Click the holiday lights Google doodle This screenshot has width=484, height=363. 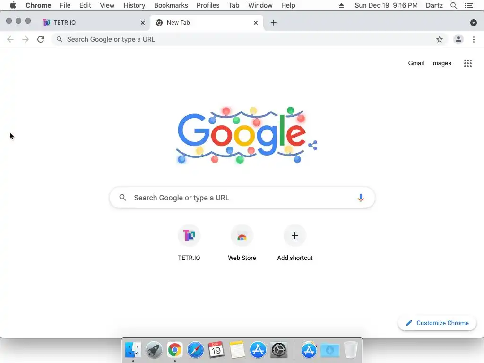point(242,135)
